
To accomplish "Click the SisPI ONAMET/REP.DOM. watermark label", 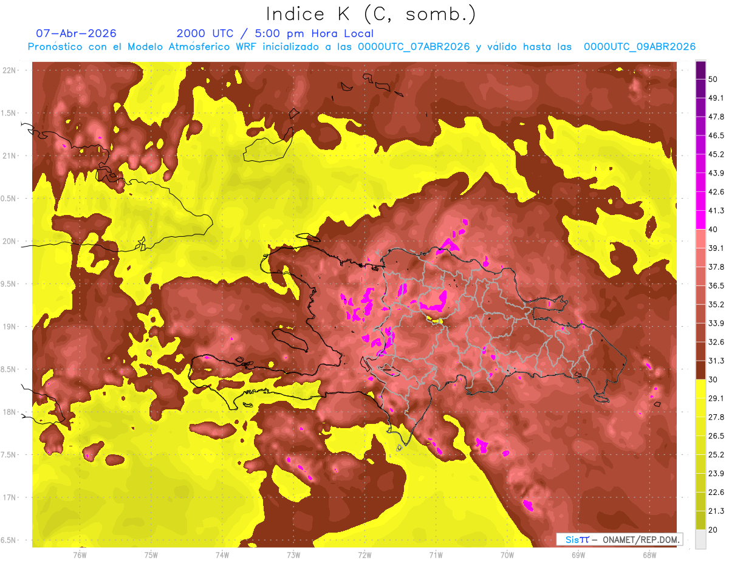I will (x=619, y=539).
